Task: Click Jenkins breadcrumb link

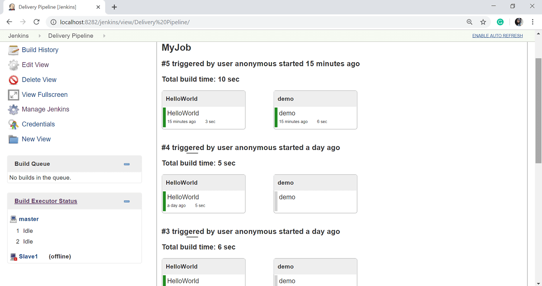Action: 19,36
